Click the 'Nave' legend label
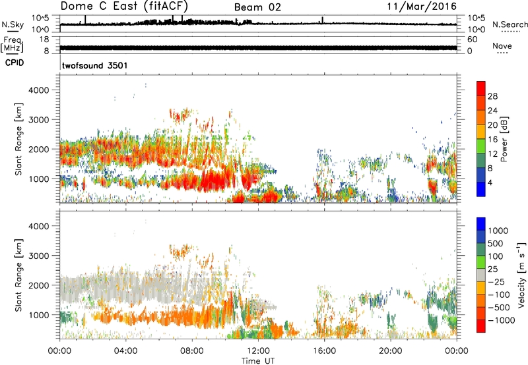Screen dimensions: 528x365 502,46
